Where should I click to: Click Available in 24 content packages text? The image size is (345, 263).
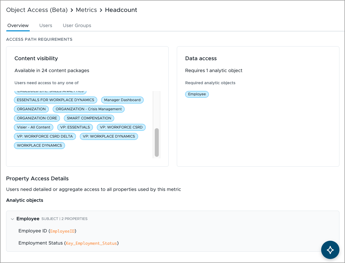(52, 71)
